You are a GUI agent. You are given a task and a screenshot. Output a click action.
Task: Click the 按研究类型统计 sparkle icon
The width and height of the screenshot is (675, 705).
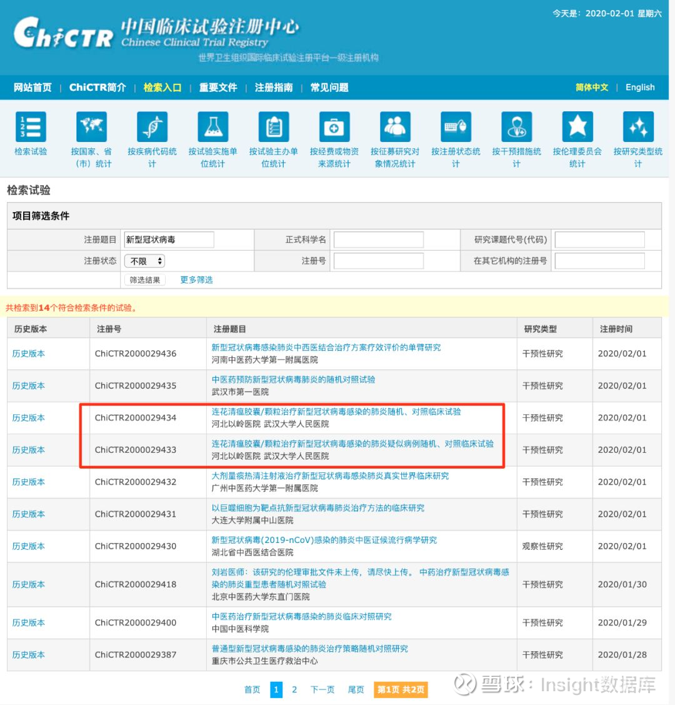pos(637,126)
